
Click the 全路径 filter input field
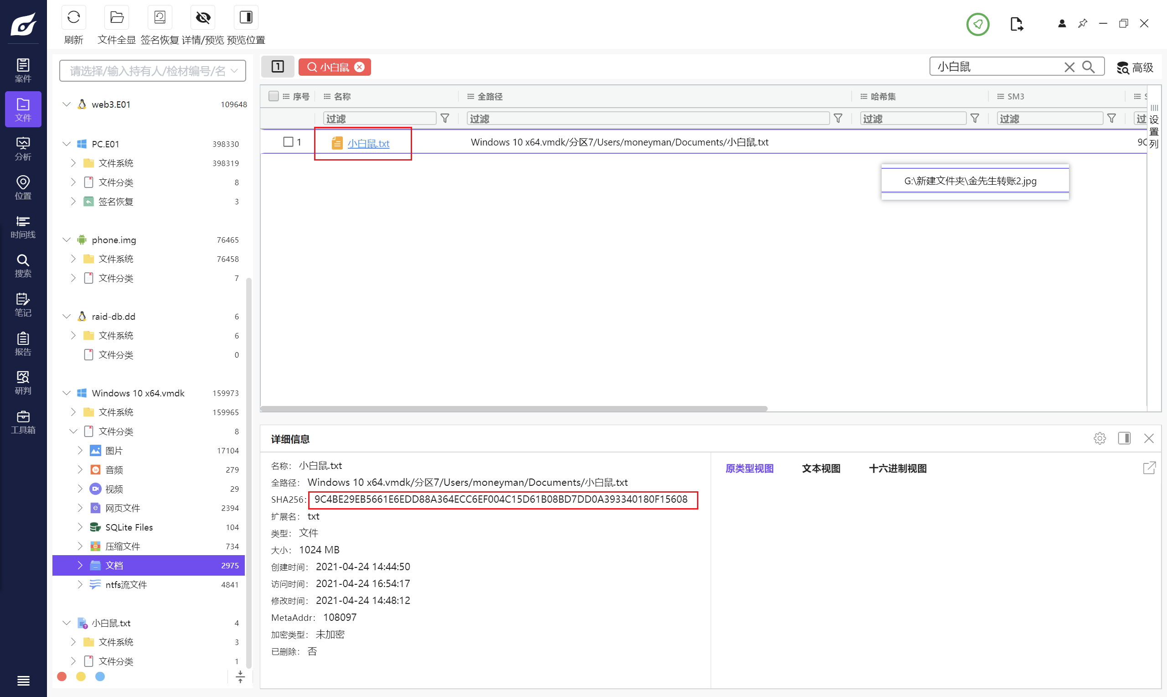[648, 118]
